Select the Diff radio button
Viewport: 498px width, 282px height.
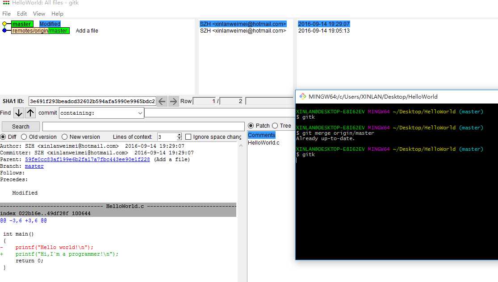click(3, 137)
